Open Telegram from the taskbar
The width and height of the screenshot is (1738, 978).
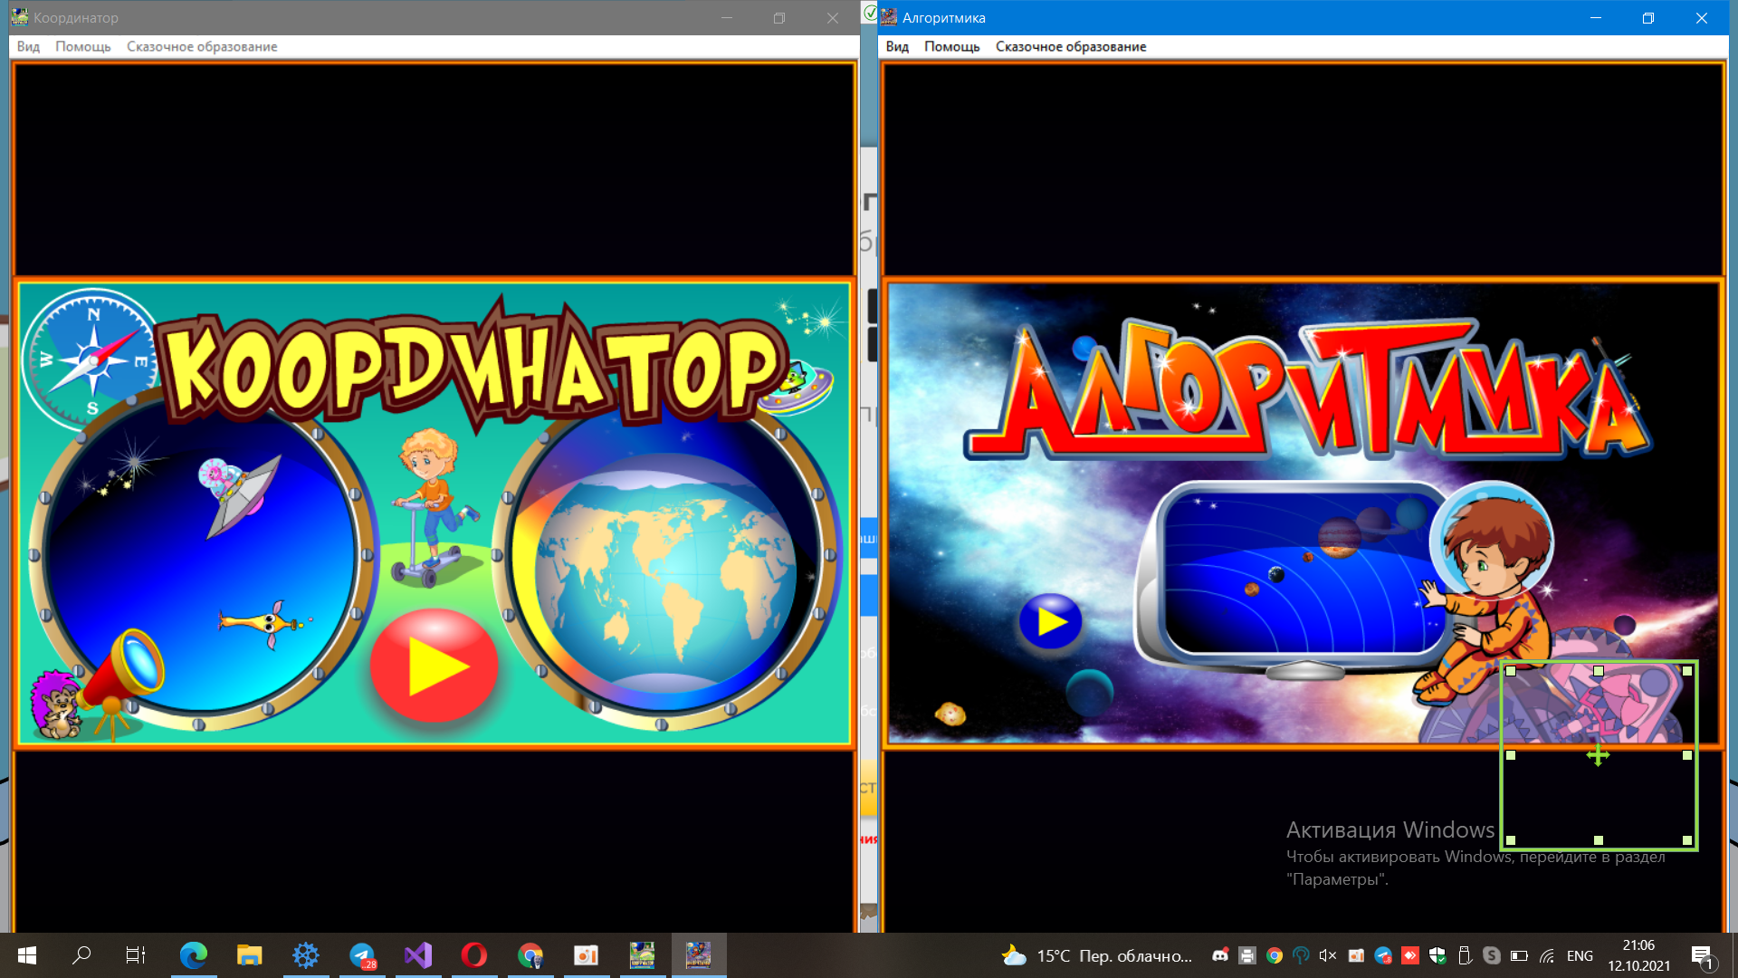click(x=362, y=954)
